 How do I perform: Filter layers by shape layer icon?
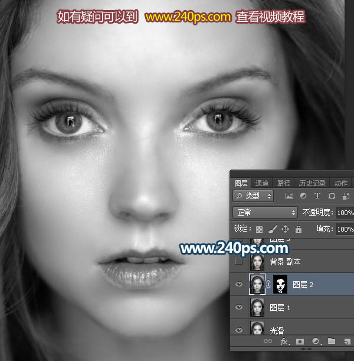click(332, 196)
